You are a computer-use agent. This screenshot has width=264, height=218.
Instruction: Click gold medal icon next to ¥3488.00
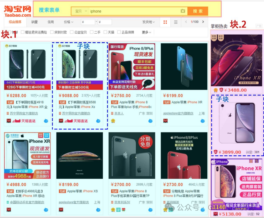click(x=216, y=90)
